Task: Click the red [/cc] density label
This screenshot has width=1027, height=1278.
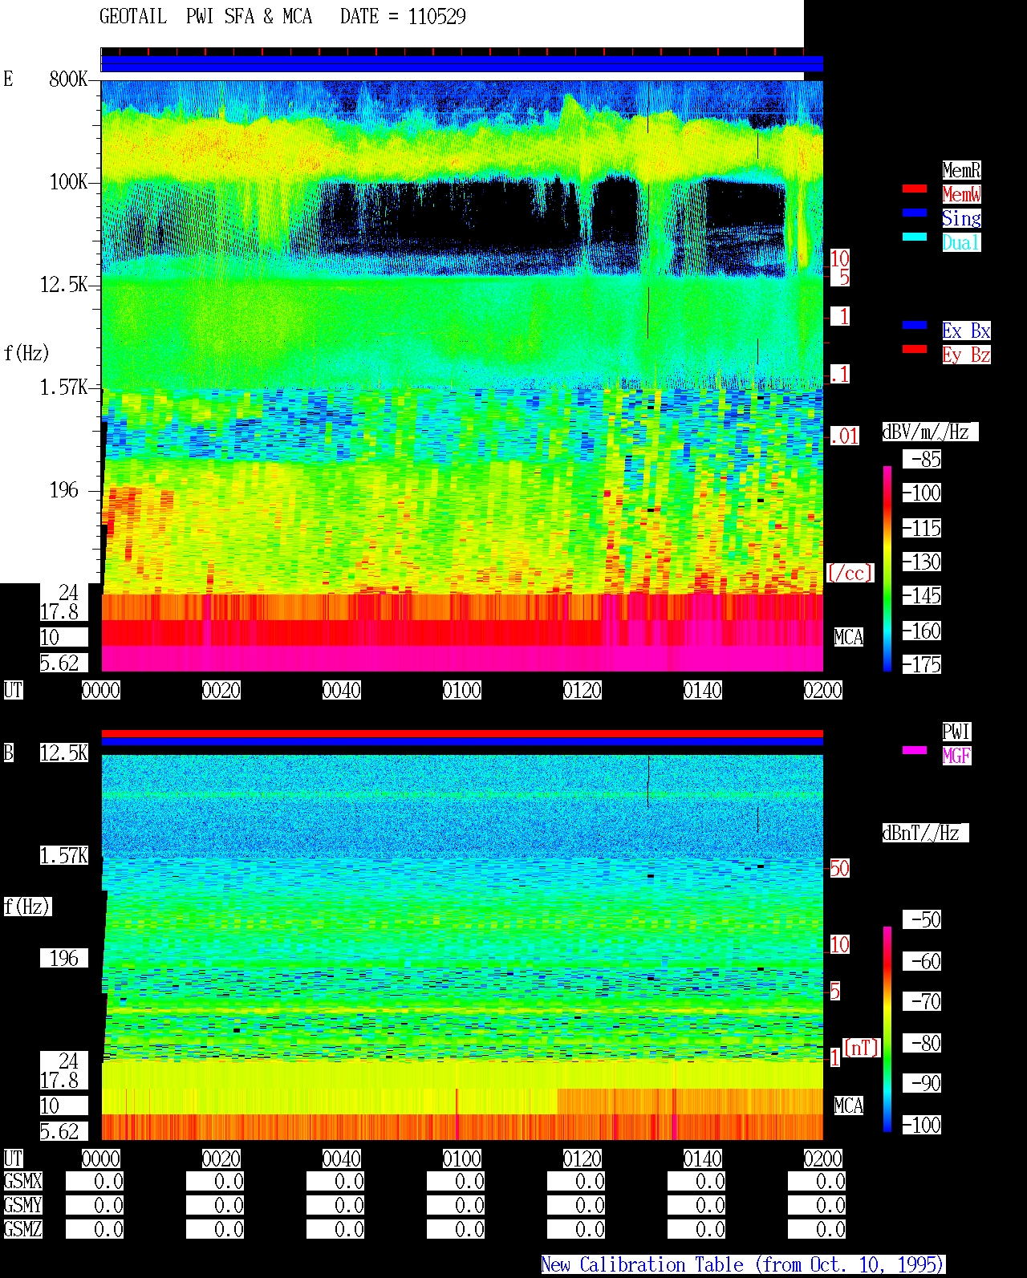Action: click(x=850, y=573)
